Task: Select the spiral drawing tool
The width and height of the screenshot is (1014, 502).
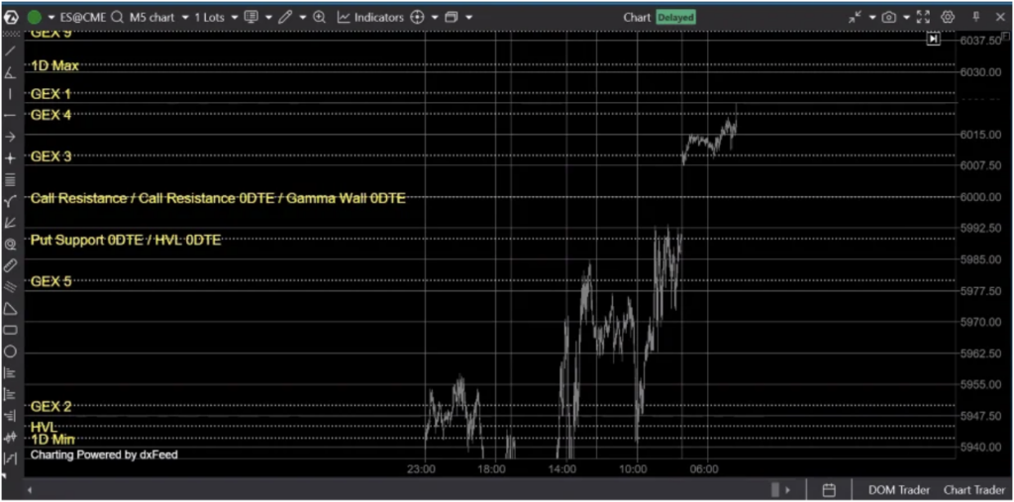Action: [x=10, y=245]
